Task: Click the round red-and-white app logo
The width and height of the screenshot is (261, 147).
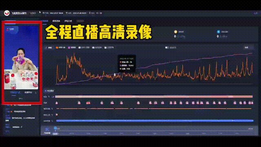Action: (7, 13)
